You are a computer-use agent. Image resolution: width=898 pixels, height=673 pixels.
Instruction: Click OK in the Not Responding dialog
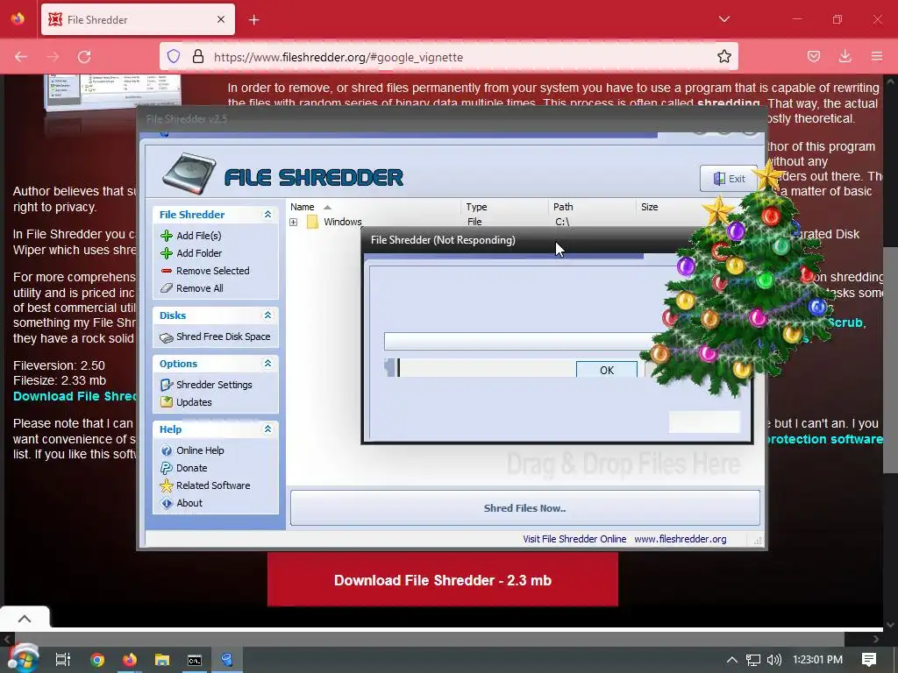607,371
